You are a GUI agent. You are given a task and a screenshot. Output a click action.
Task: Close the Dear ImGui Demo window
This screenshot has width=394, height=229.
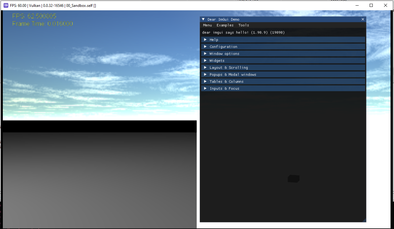tap(363, 19)
